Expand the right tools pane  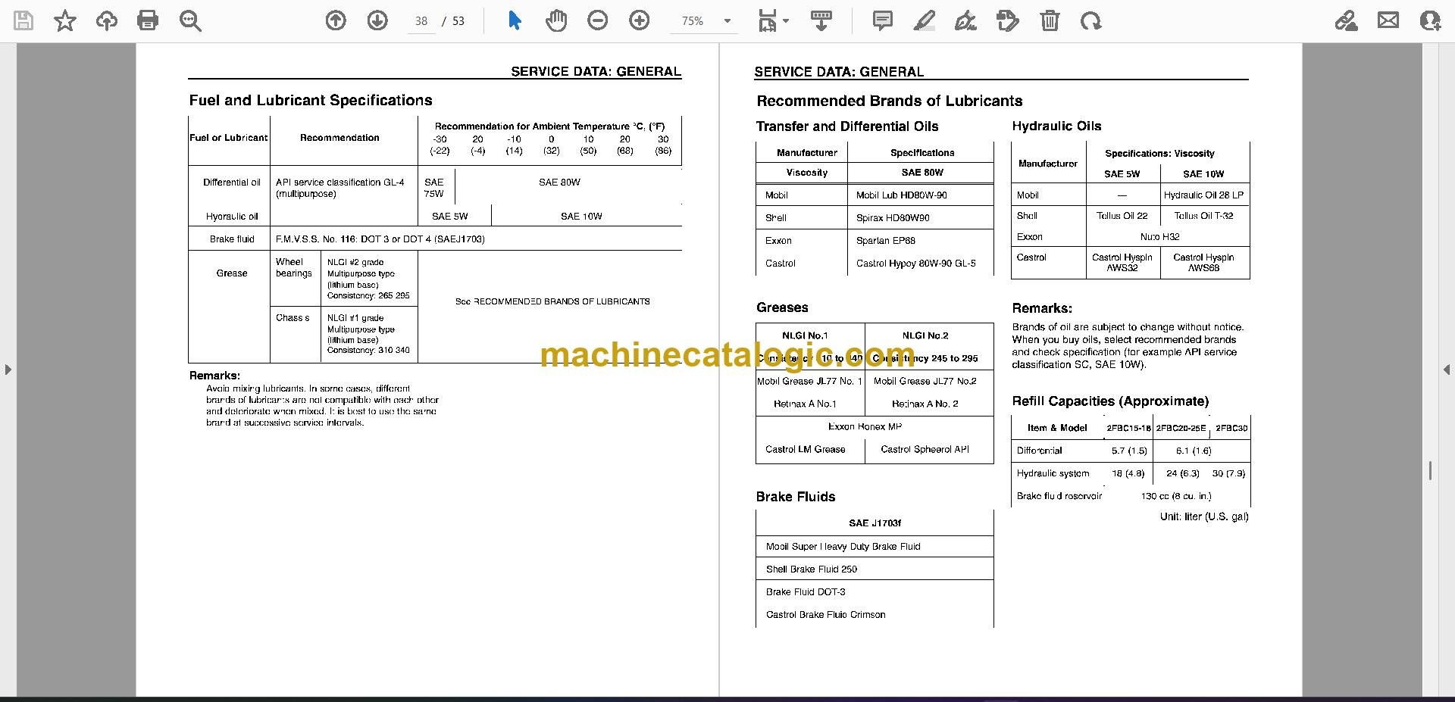(1447, 370)
